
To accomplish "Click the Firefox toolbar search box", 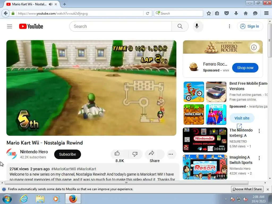I will (178, 13).
